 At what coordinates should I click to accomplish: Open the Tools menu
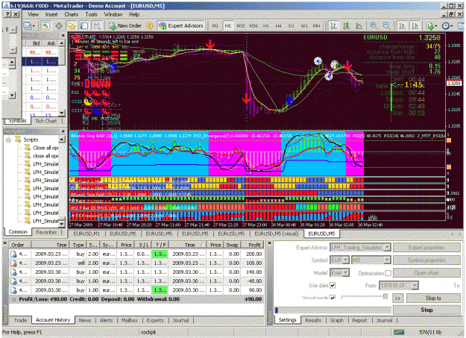coord(91,14)
